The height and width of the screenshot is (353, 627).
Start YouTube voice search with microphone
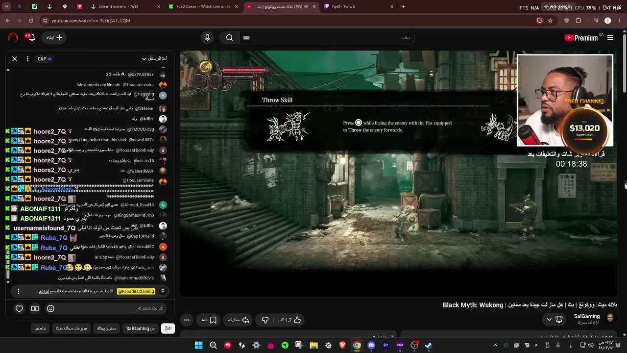[207, 38]
